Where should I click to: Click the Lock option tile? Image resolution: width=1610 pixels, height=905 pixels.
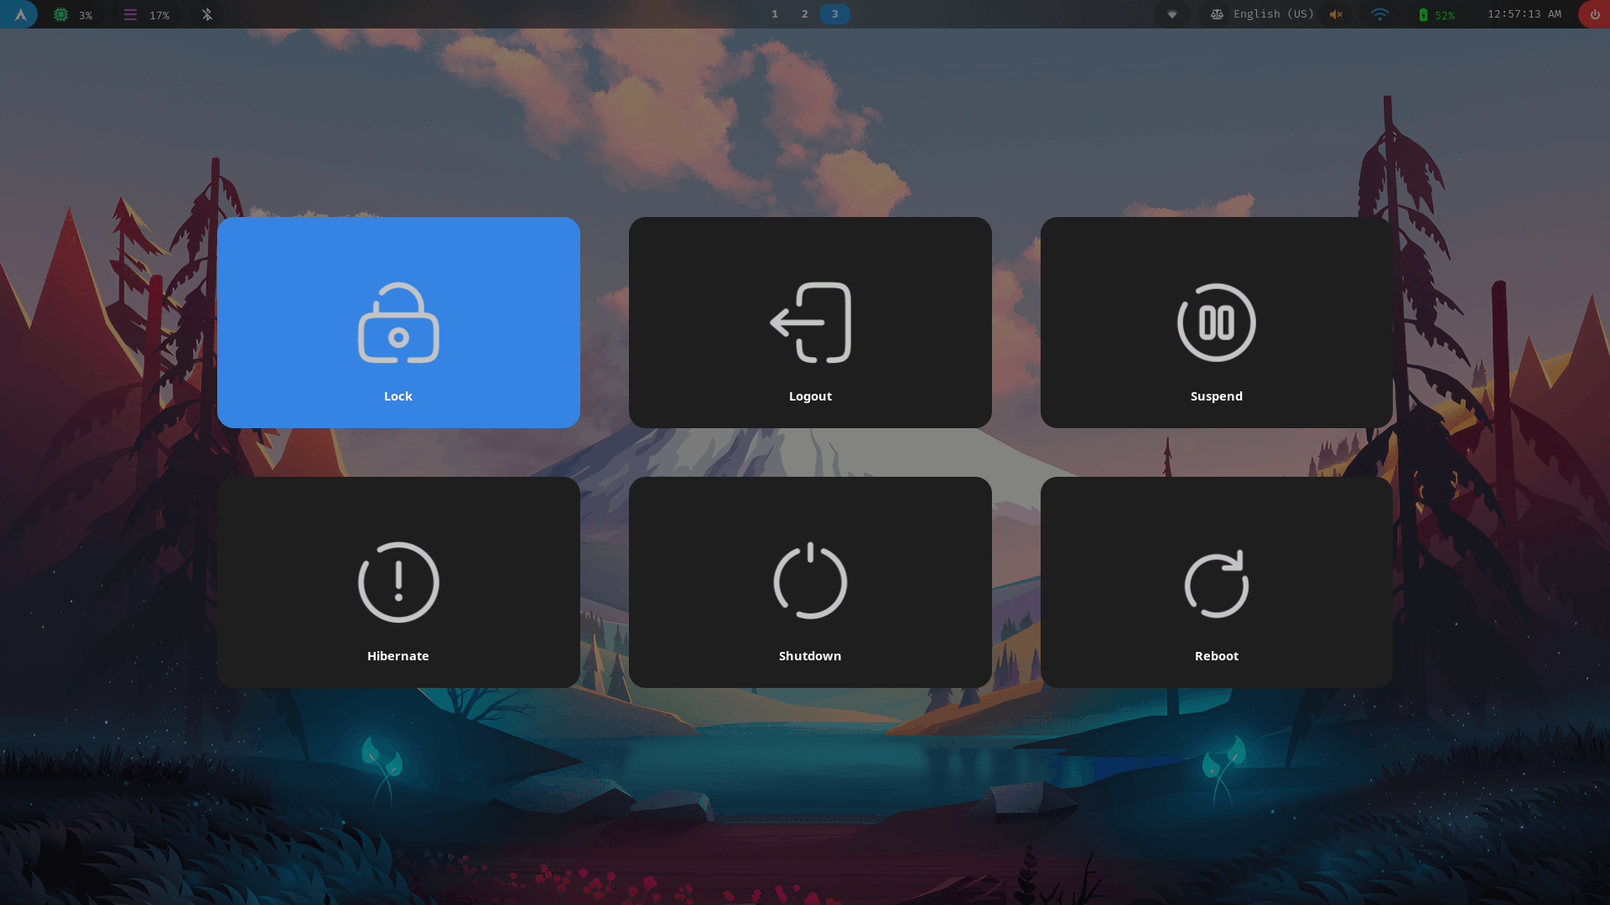tap(398, 323)
